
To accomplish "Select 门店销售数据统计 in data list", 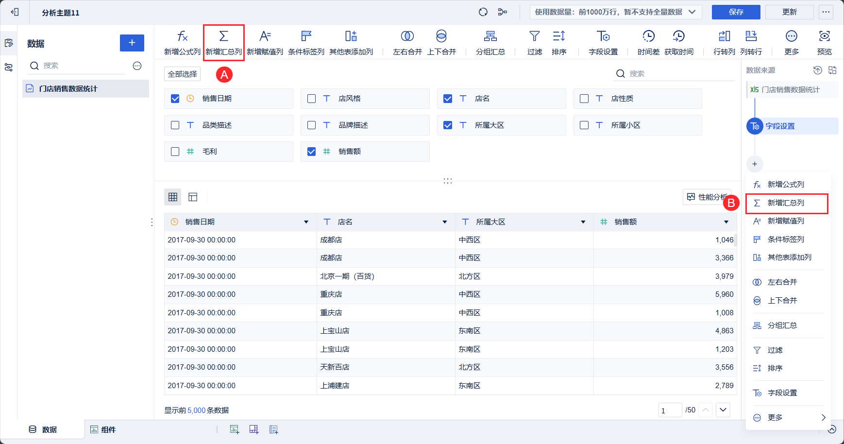I will pos(85,88).
